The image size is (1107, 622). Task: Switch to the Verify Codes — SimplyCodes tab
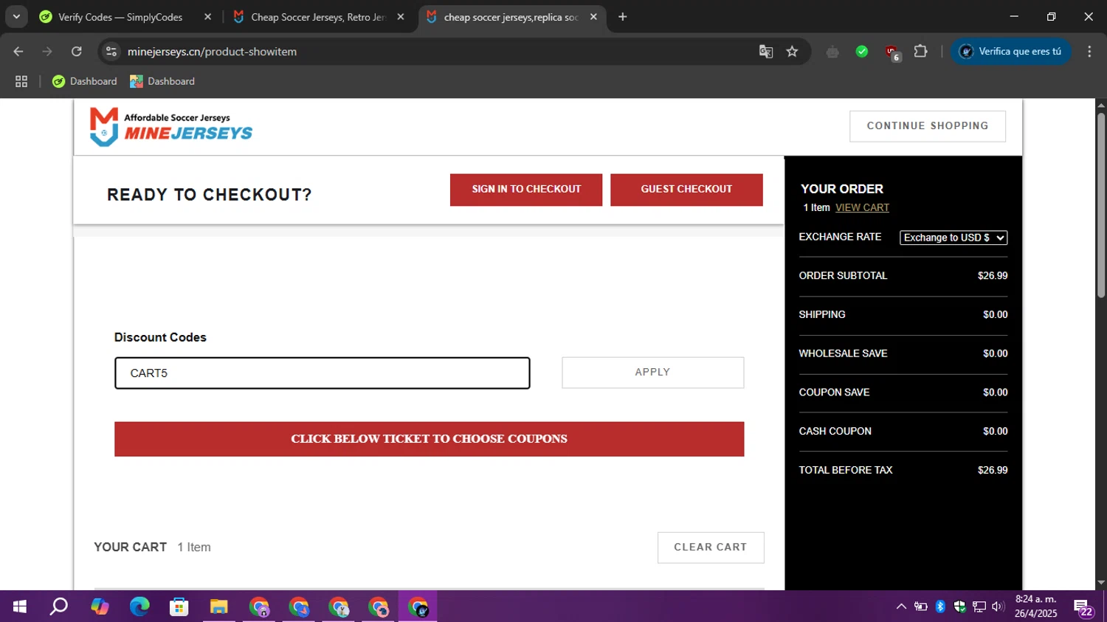(x=120, y=17)
